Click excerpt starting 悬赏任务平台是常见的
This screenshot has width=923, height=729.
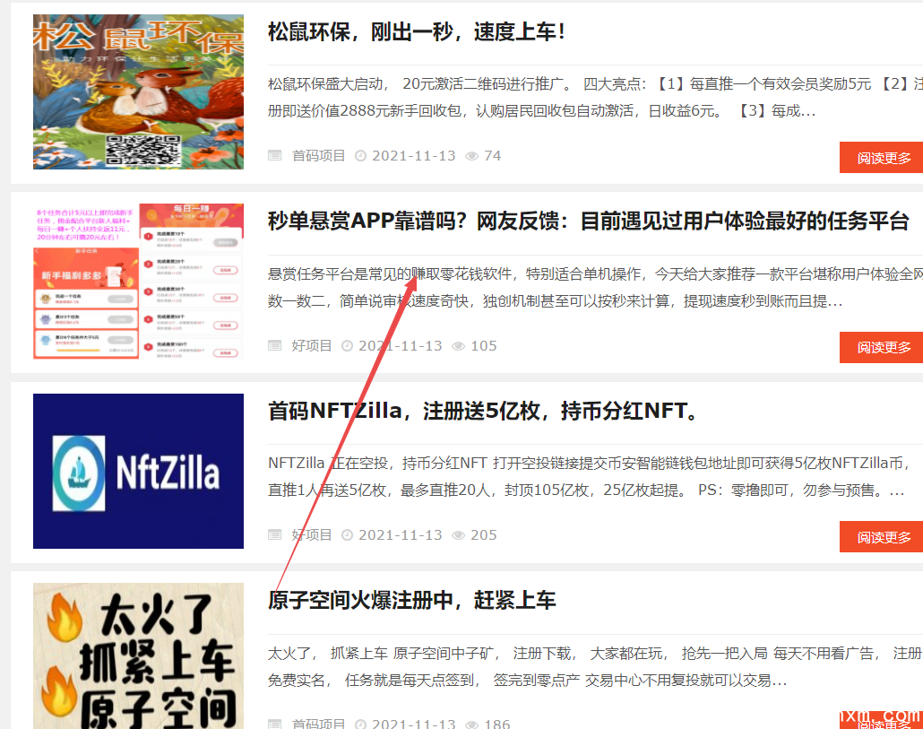tap(594, 287)
